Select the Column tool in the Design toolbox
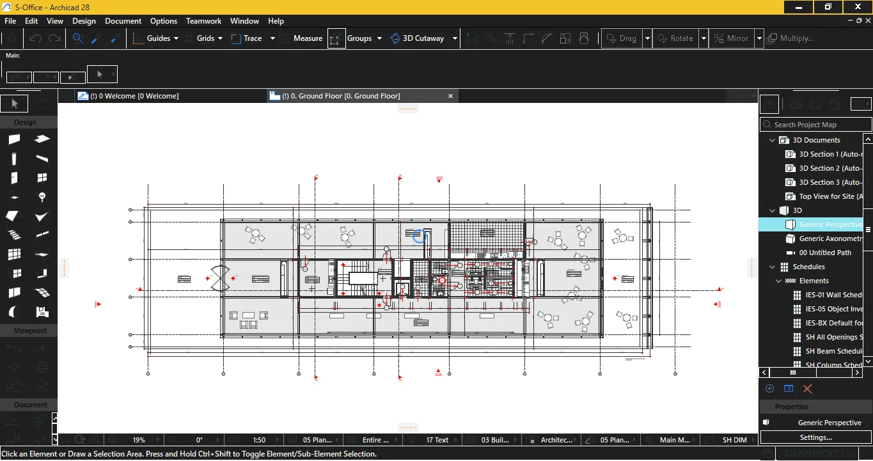Viewport: 873px width, 461px height. coord(14,159)
